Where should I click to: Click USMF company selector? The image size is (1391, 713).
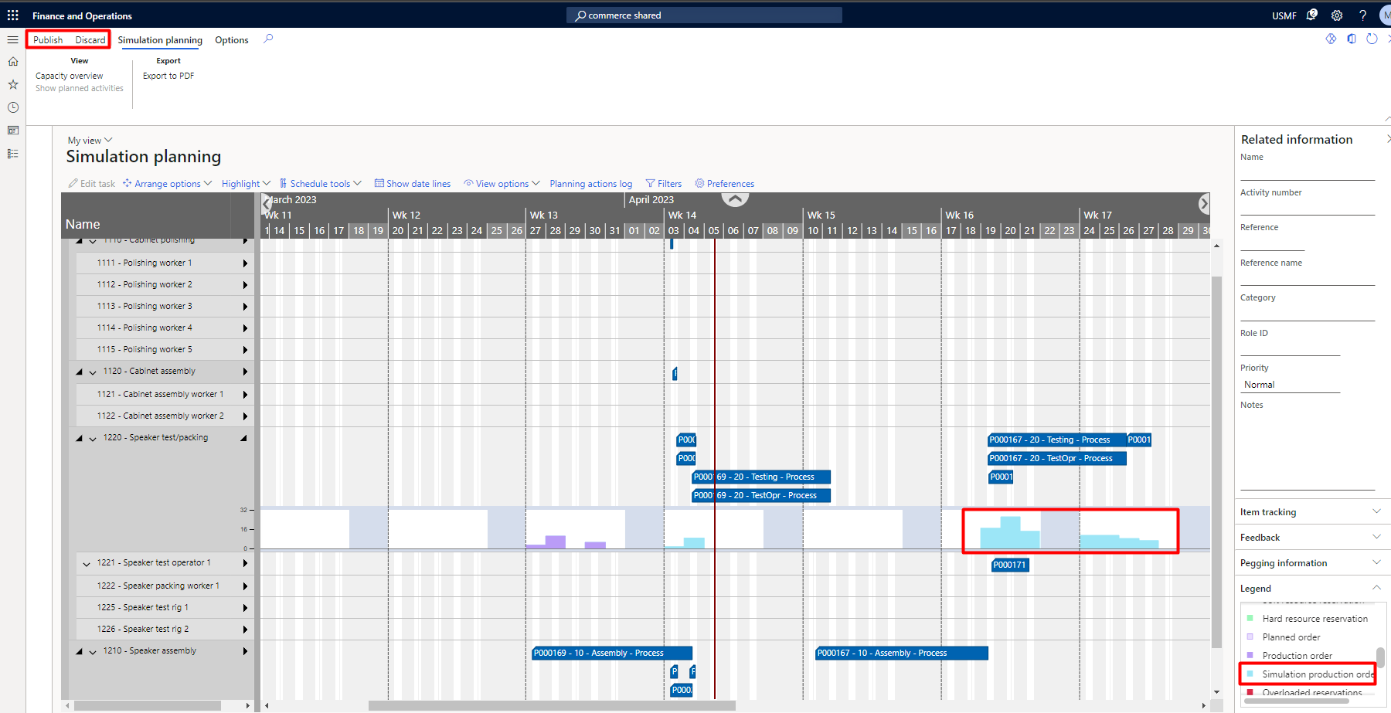[1284, 15]
